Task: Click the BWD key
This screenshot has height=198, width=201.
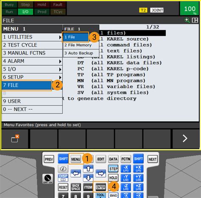Action: tap(113, 195)
